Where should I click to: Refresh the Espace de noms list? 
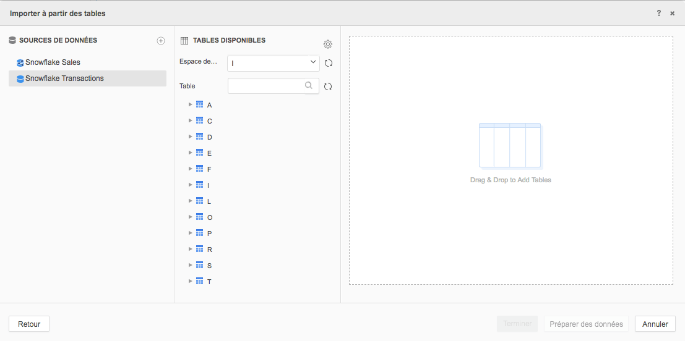click(329, 63)
